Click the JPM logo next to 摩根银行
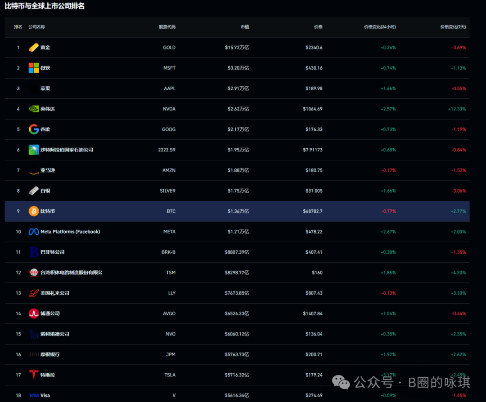 pyautogui.click(x=33, y=354)
